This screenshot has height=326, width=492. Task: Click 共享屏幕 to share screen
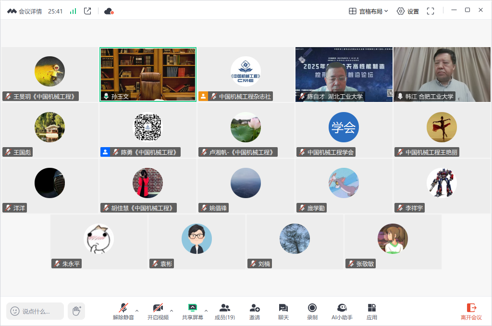click(192, 312)
